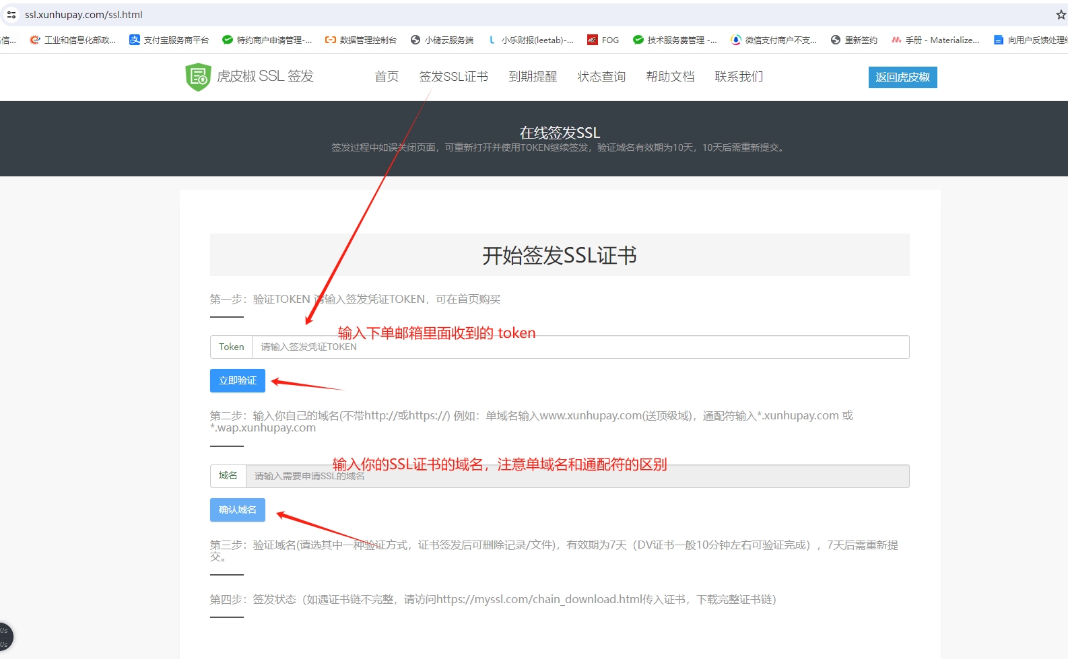Click the 立即验证 button

(x=238, y=380)
